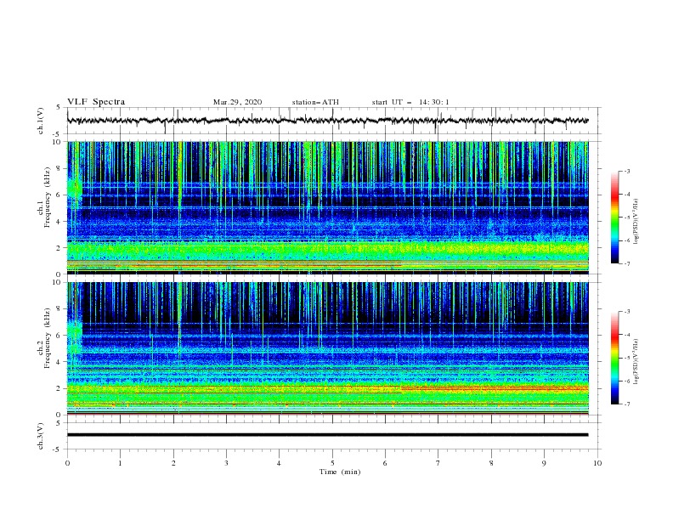Click the ch.2 log(PSD) colorbar label
The width and height of the screenshot is (673, 520).
point(636,362)
